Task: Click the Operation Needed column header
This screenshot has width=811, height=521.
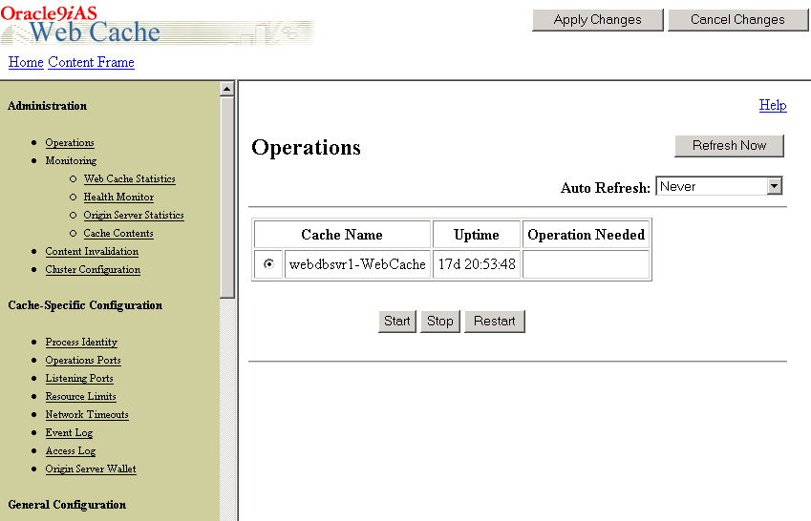Action: 586,235
